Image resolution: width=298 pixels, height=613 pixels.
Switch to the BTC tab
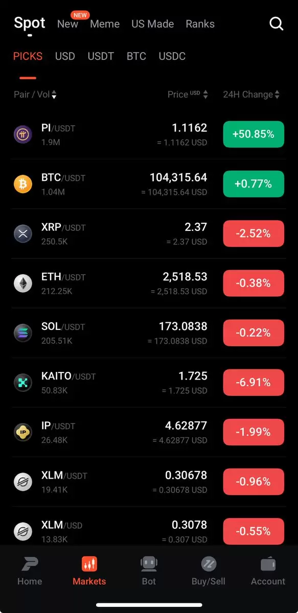(x=136, y=56)
